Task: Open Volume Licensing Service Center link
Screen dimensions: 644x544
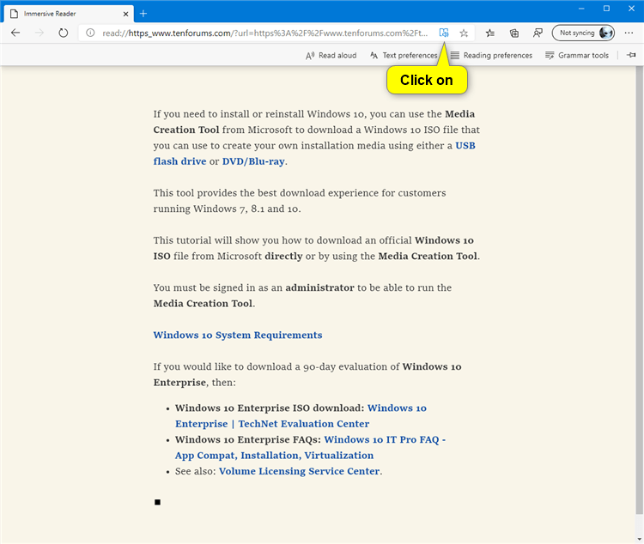Action: point(299,471)
